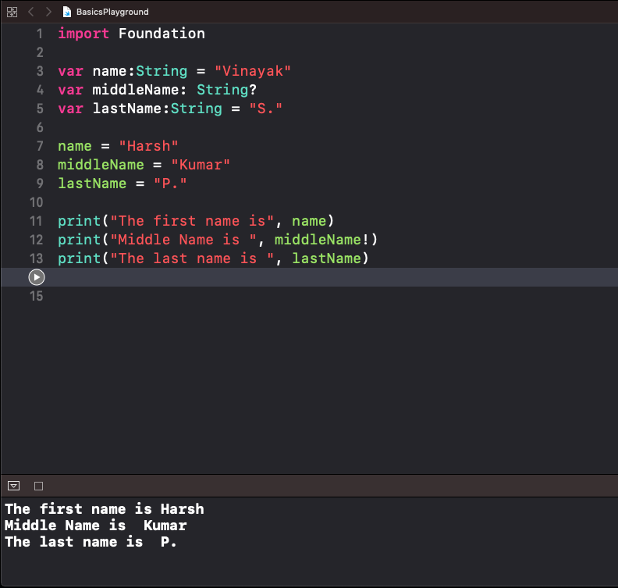Click the divider above the debug bar

[x=309, y=474]
